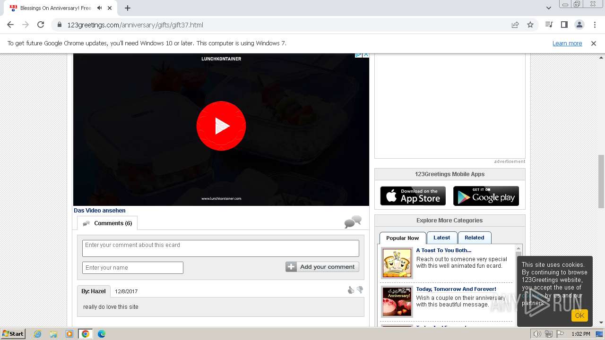
Task: Share this page via the share icon
Action: (x=515, y=25)
